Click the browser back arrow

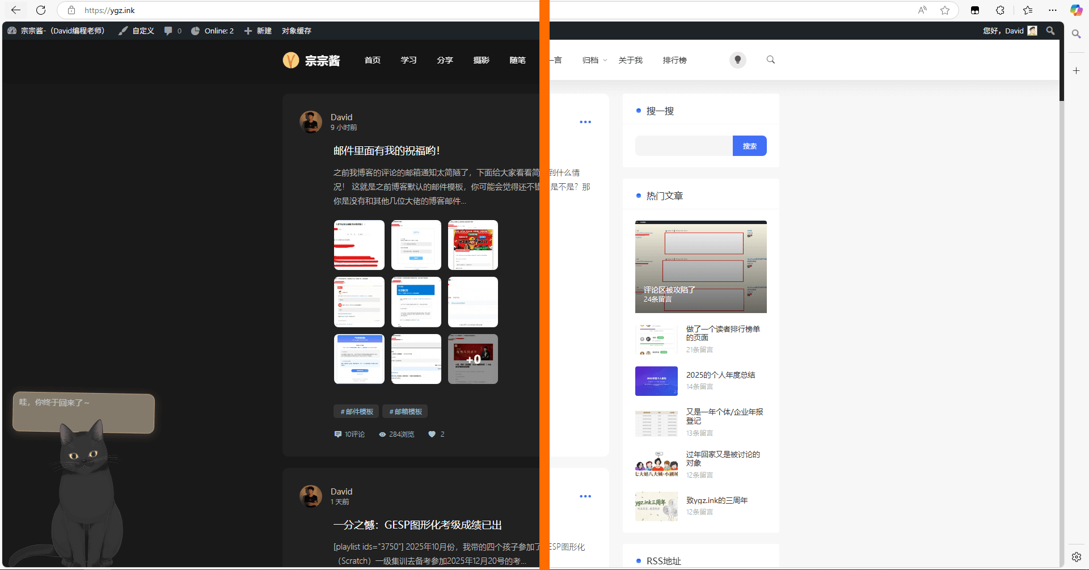(x=16, y=10)
